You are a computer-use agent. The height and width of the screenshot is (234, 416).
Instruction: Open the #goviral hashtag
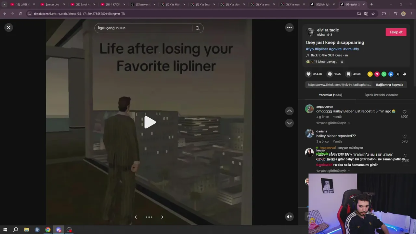tap(335, 49)
